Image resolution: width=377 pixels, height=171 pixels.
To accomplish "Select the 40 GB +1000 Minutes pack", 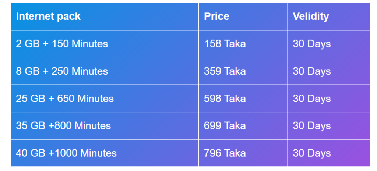I will coord(66,153).
